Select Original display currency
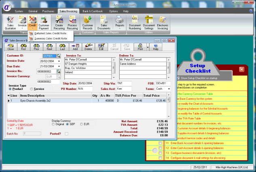Screen dimensions: 256x172 click(53, 124)
